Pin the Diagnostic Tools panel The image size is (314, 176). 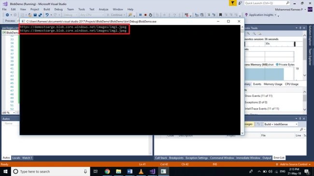(300, 28)
